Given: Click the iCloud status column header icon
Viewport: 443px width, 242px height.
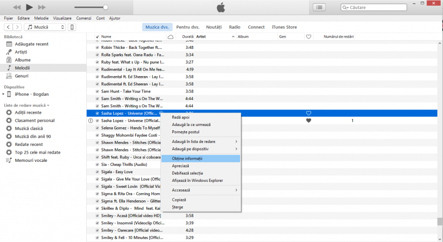Looking at the screenshot, I should 170,37.
